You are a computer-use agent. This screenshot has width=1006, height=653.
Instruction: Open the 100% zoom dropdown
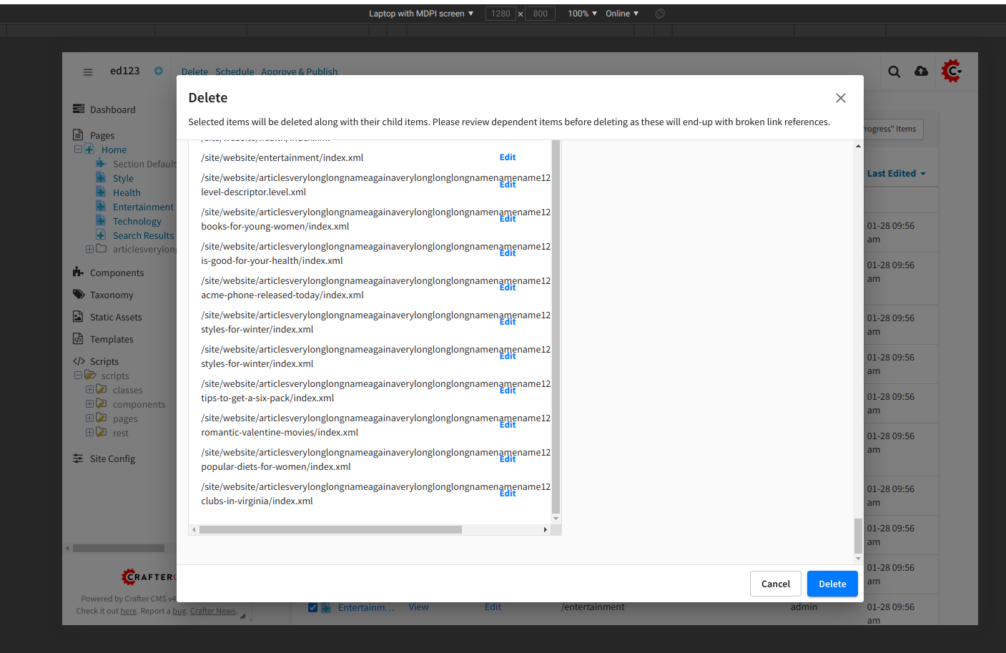click(582, 14)
